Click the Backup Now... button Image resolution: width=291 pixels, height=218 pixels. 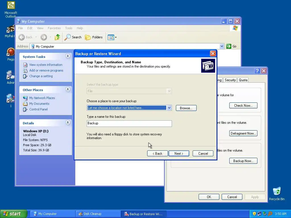243,161
